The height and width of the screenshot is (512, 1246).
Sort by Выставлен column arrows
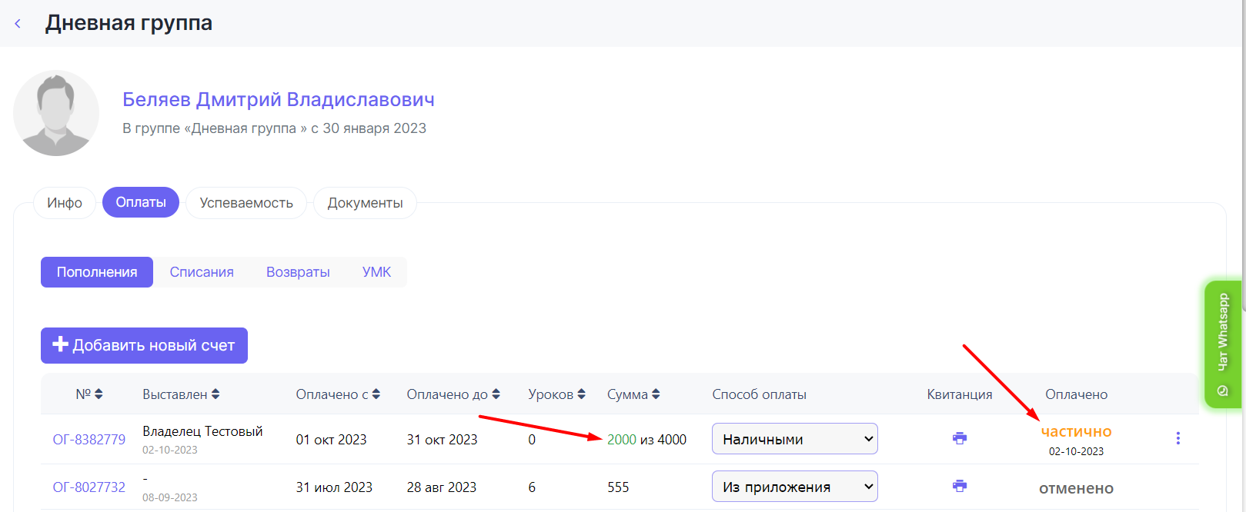[215, 394]
